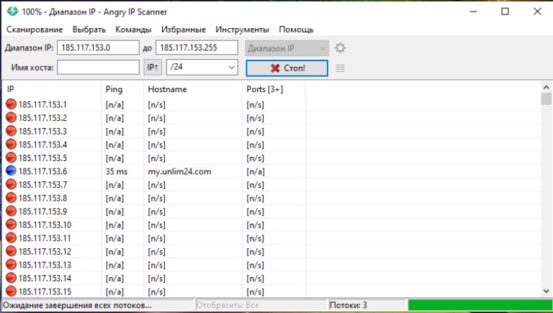Click ports [n/a] cell of 185.117.153.6
553x313 pixels.
point(256,172)
